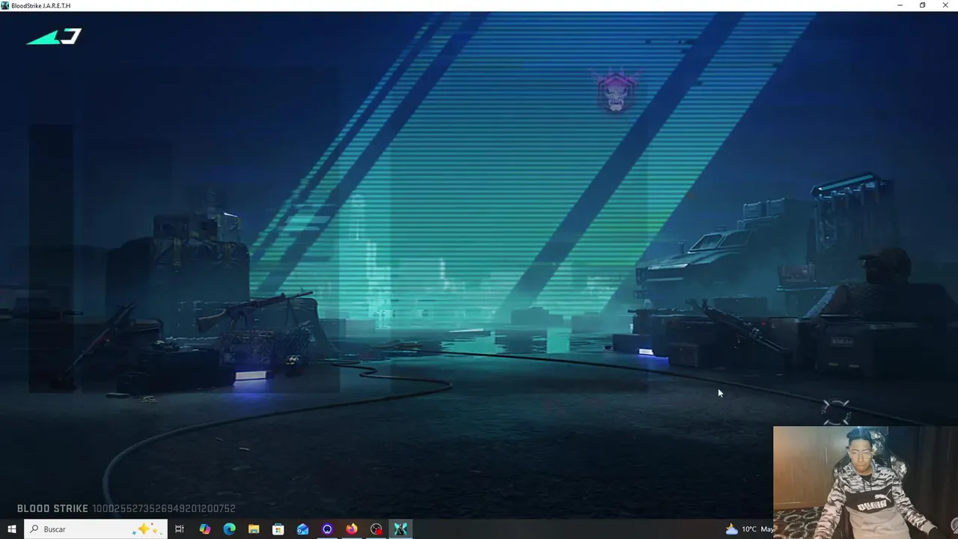958x539 pixels.
Task: Open the Windows Start menu
Action: click(11, 529)
